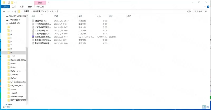This screenshot has width=211, height=110.
Task: Click Properties icon in quick access toolbar
Action: [x=8, y=2]
